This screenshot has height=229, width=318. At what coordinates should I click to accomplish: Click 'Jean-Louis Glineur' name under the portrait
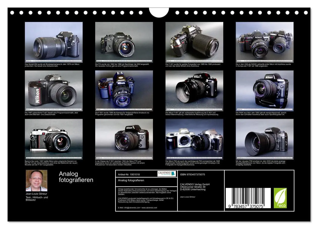36,194
